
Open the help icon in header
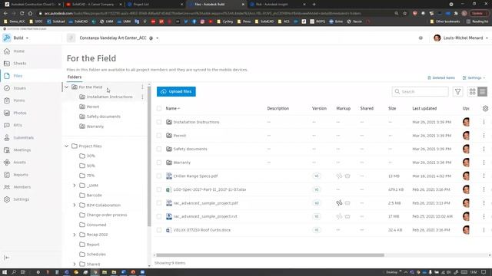421,38
